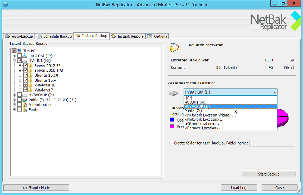Open the Instant Restore tab
303x195 pixels.
128,36
